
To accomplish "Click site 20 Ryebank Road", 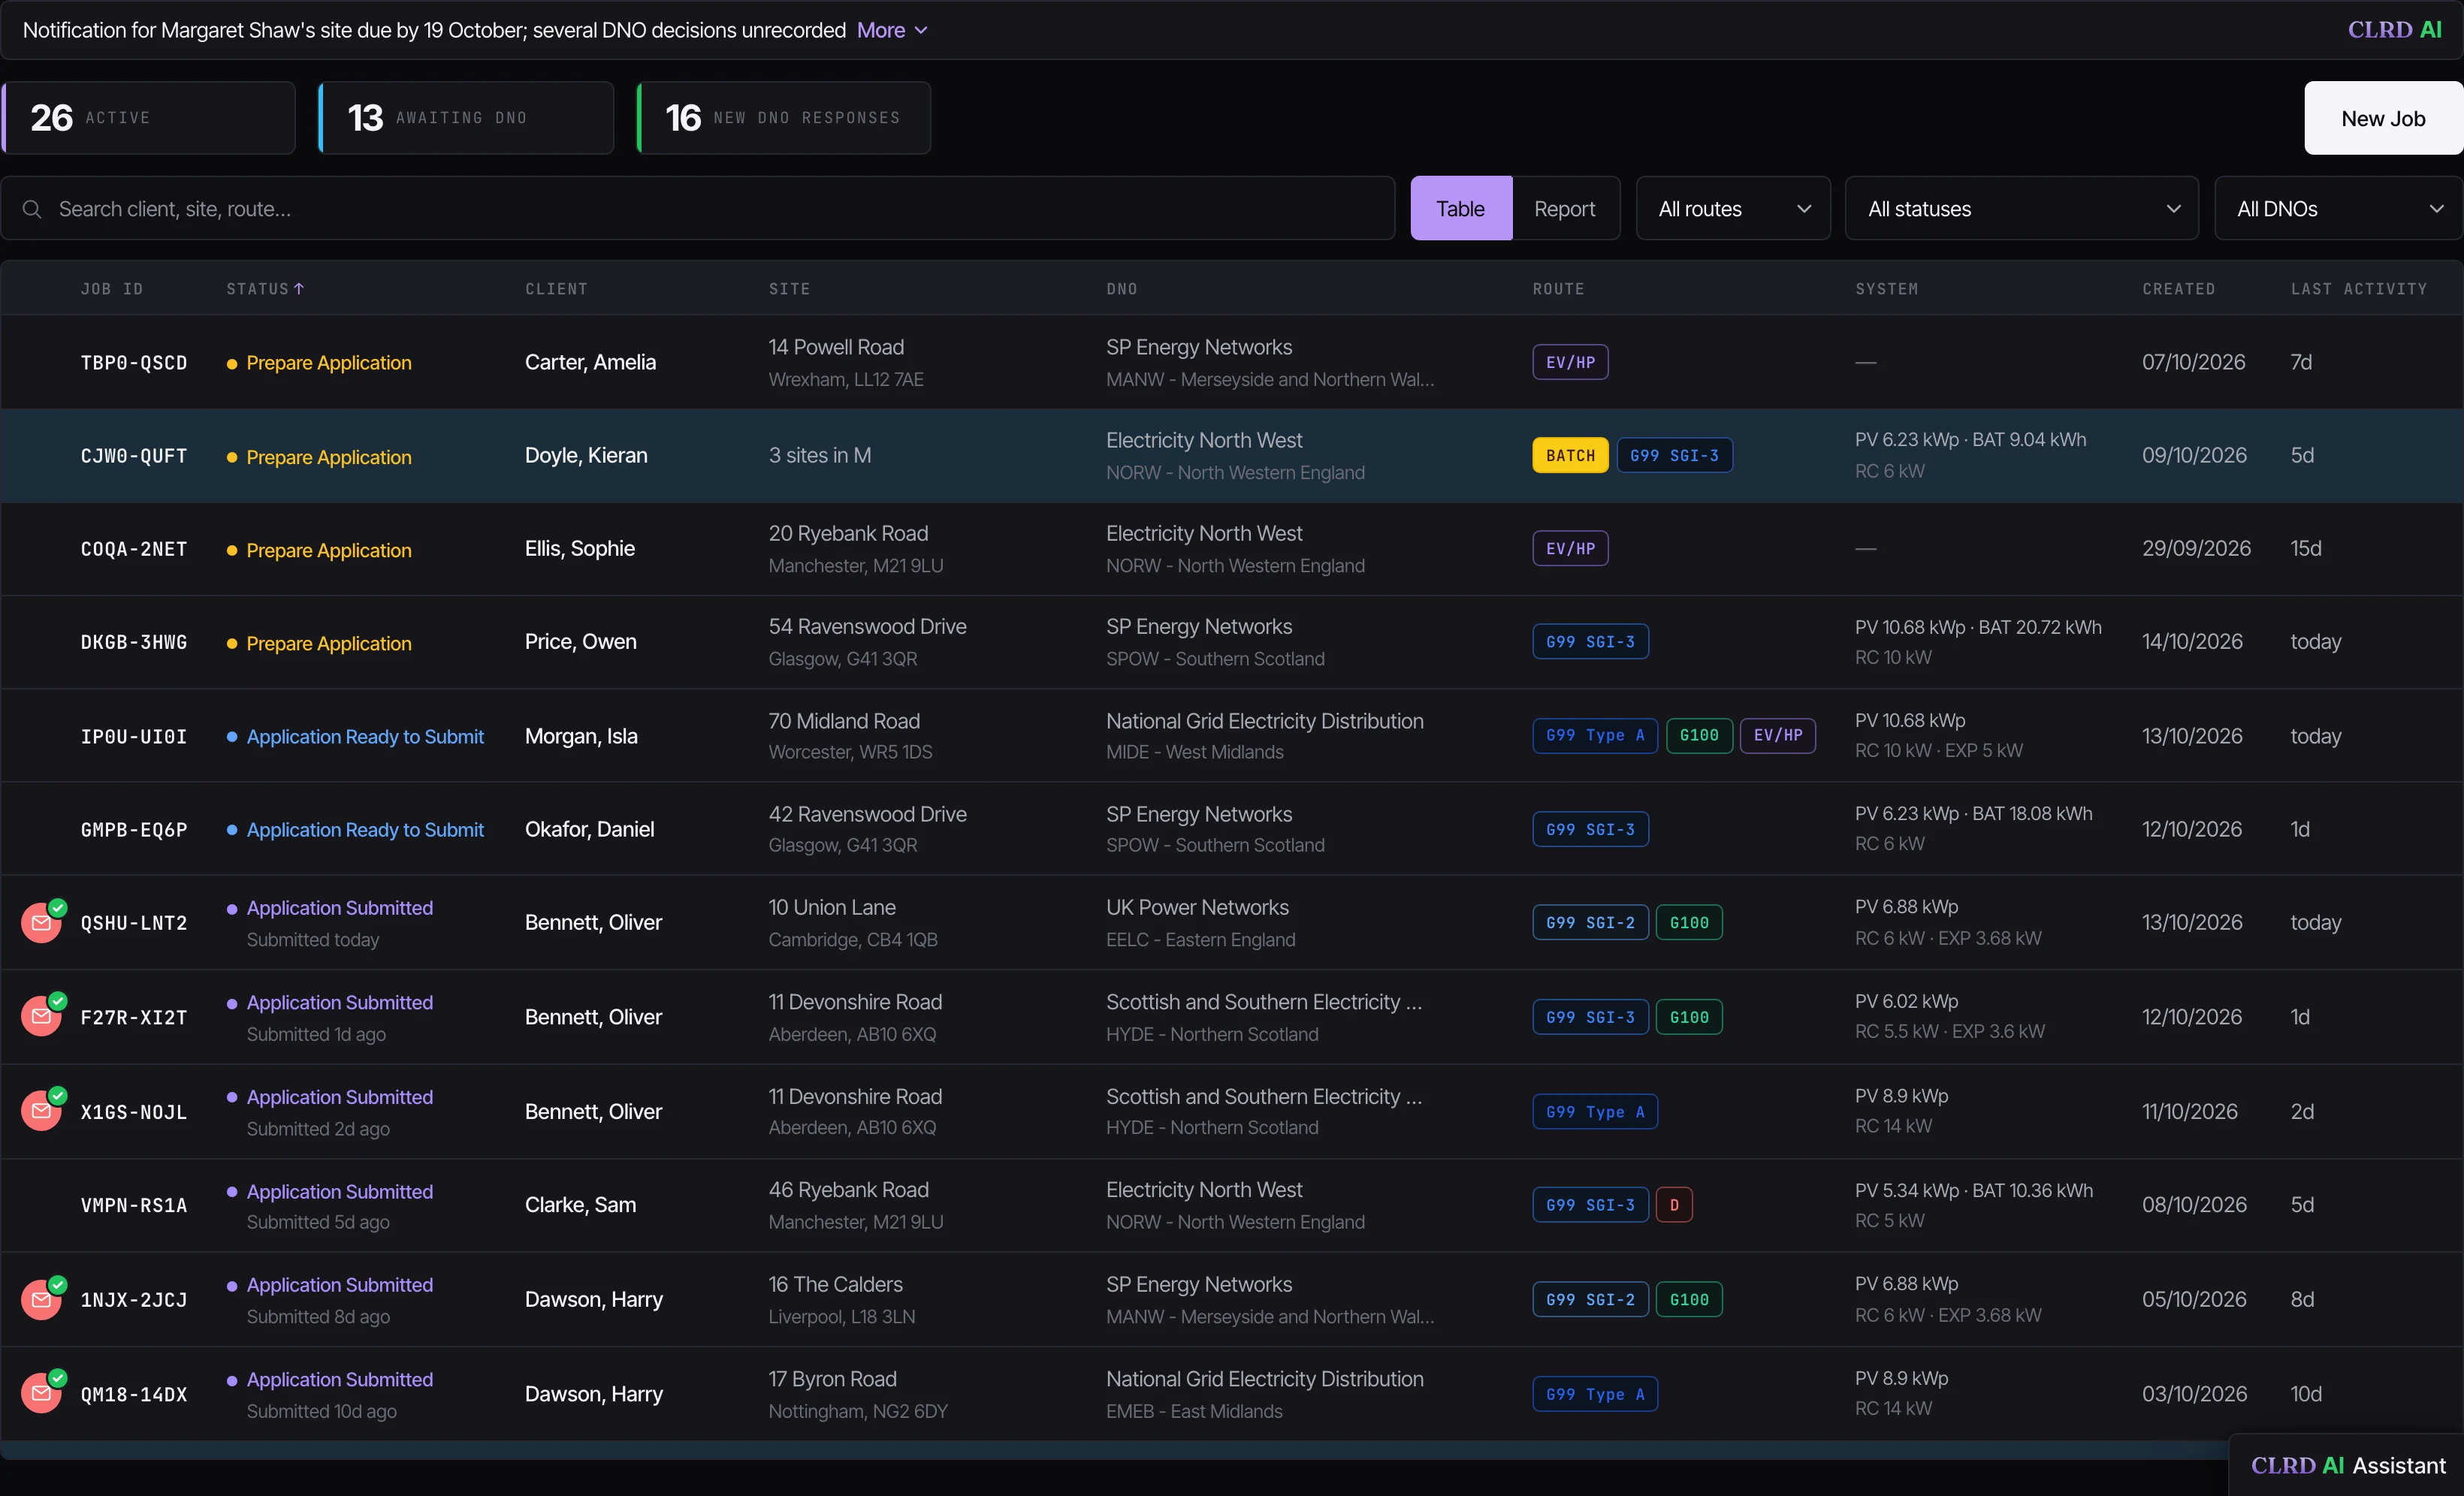I will click(x=848, y=533).
